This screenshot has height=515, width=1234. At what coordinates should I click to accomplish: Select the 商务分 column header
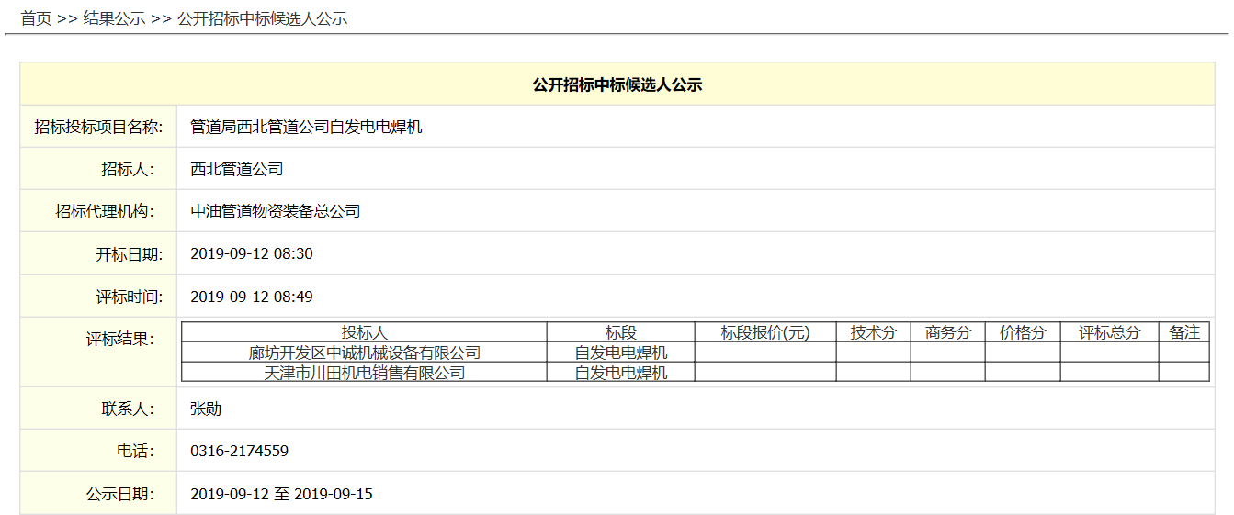[948, 332]
